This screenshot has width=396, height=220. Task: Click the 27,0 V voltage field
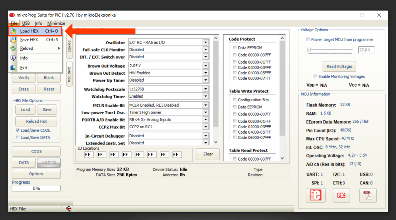tap(366, 50)
